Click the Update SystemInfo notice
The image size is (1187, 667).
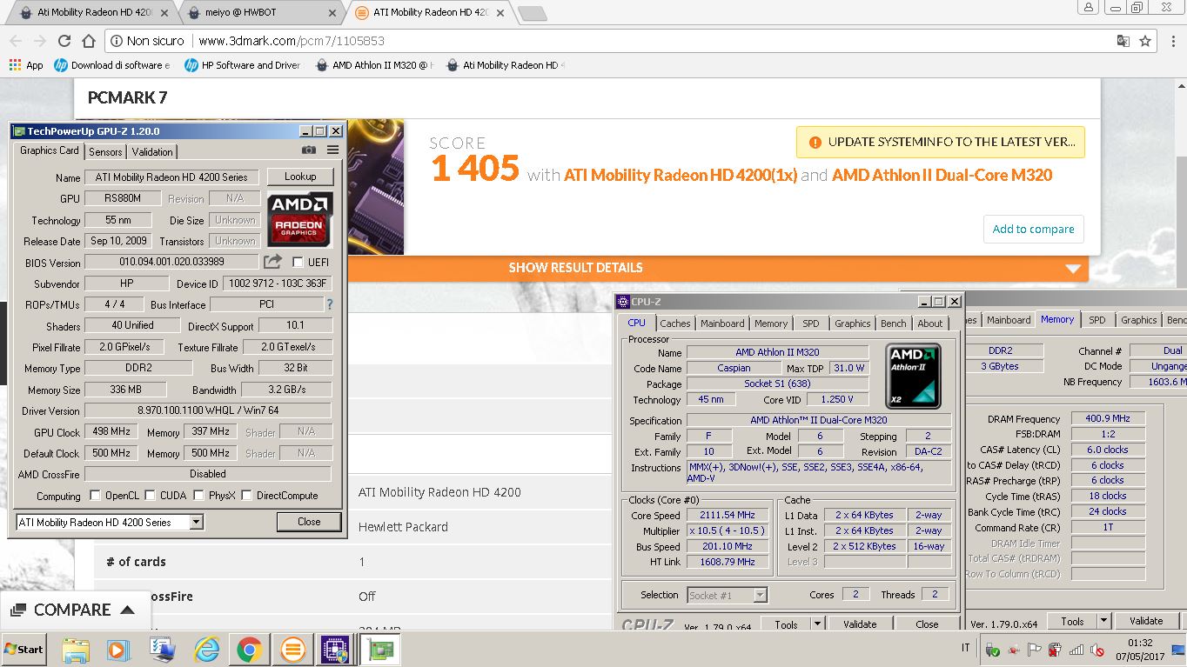[941, 142]
